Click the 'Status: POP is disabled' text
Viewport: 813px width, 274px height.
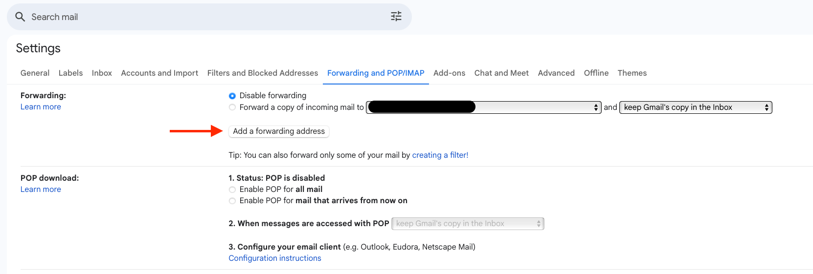[x=280, y=178]
